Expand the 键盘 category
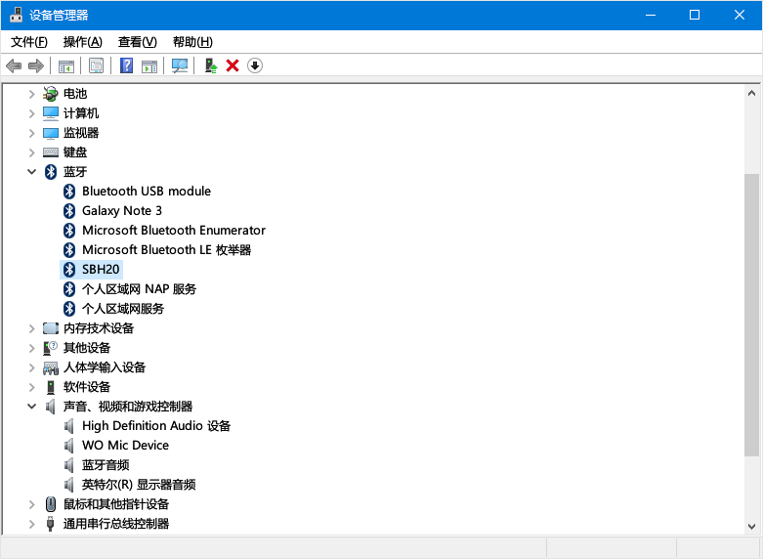 (31, 152)
